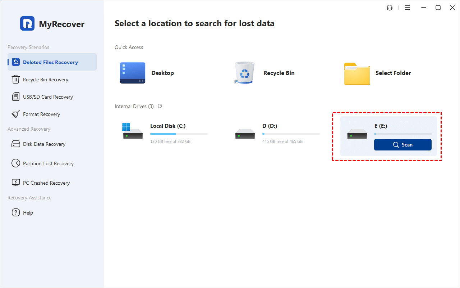Open the Help entry in sidebar
Viewport: 460px width, 288px height.
(52, 213)
